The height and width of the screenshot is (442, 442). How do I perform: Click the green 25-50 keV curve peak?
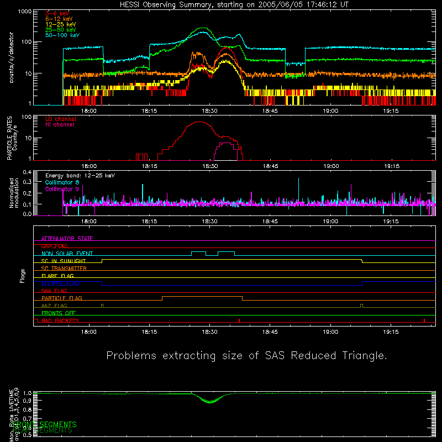pyautogui.click(x=203, y=28)
